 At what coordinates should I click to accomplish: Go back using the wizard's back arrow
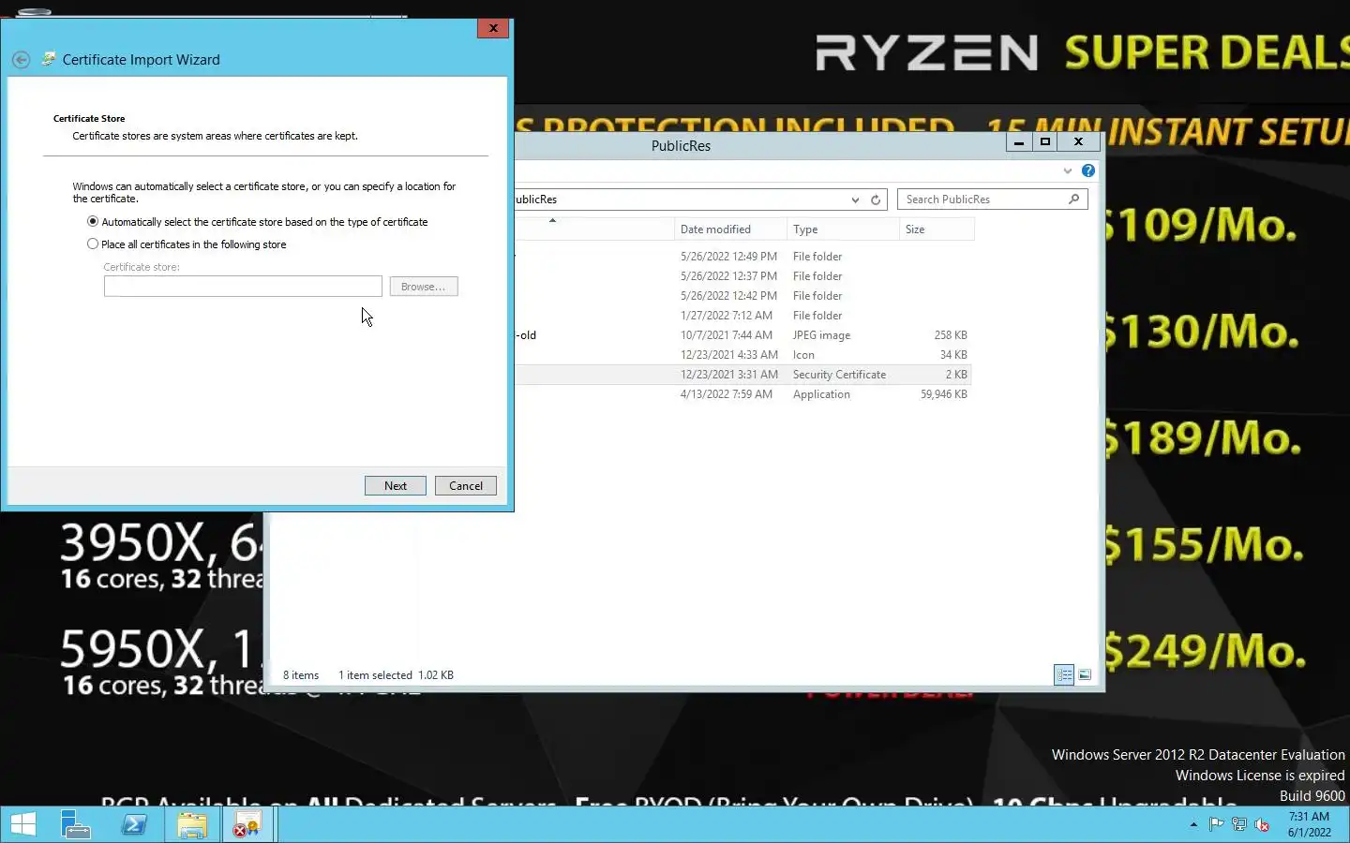21,60
